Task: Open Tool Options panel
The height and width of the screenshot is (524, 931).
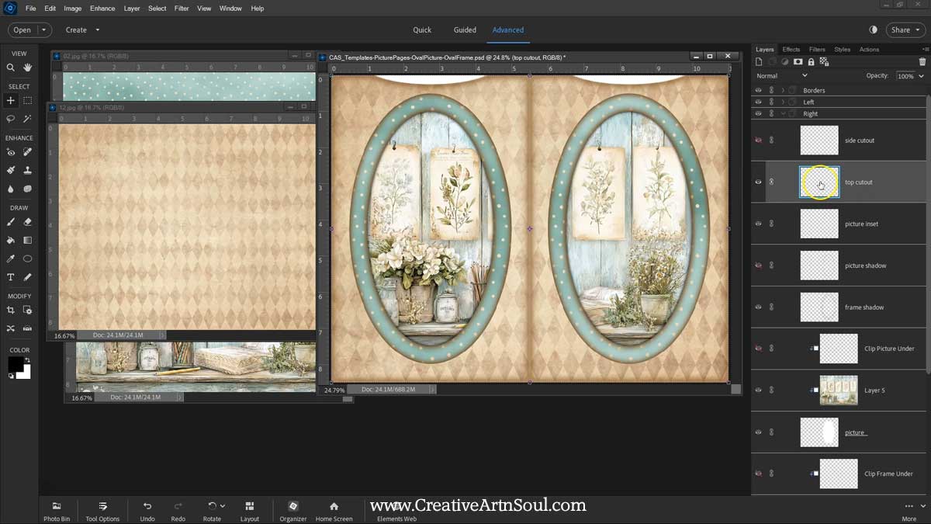Action: 102,511
